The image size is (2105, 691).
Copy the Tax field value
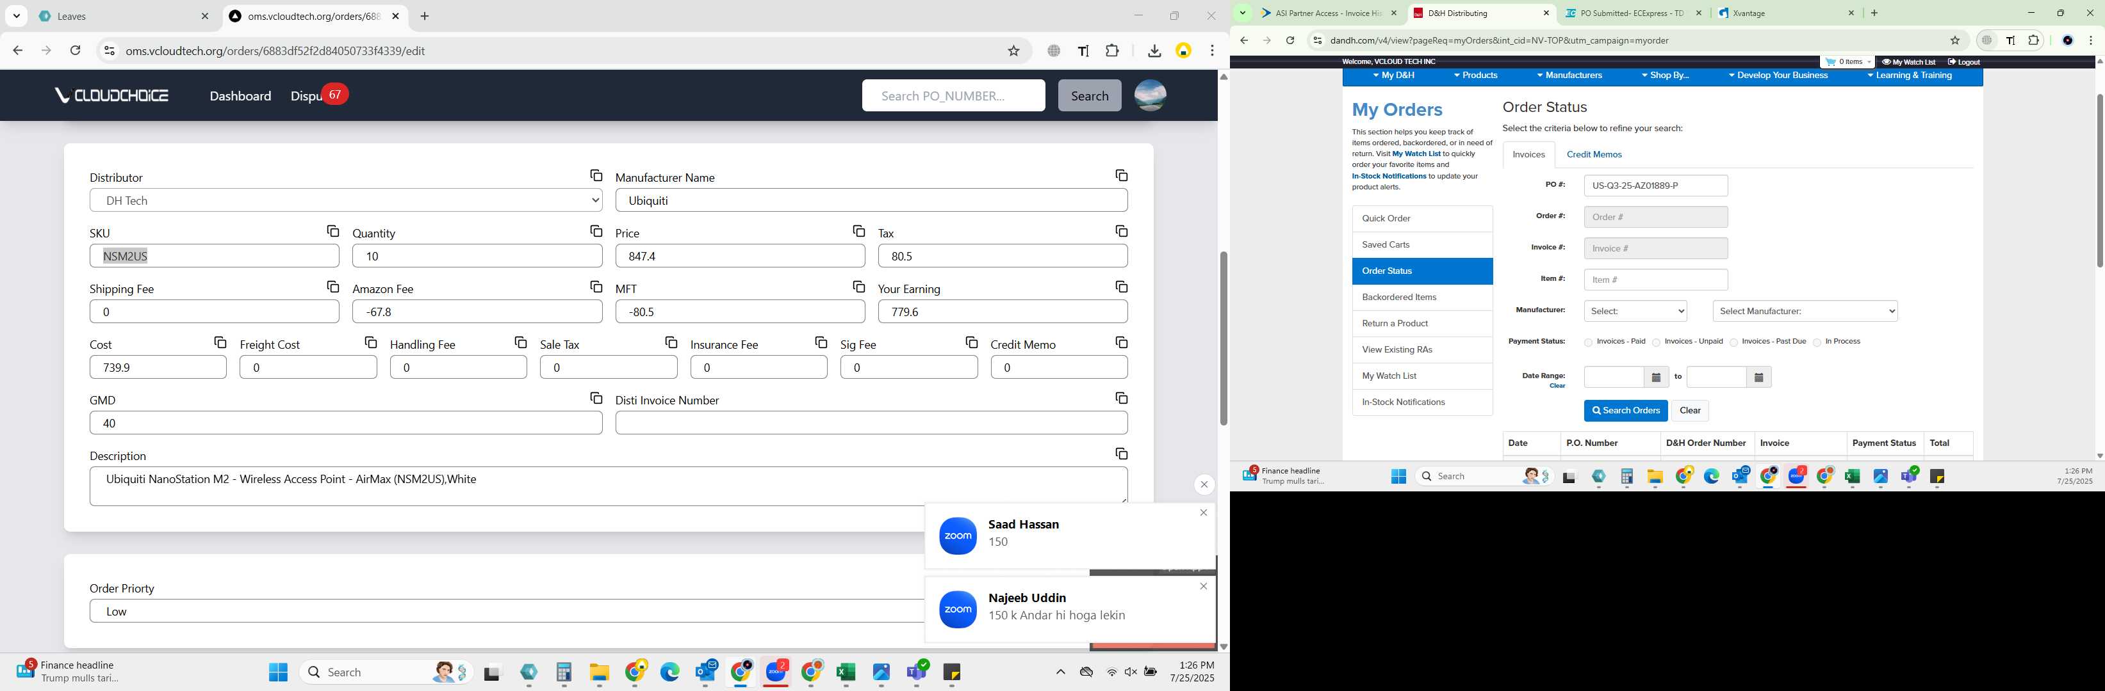(1121, 231)
